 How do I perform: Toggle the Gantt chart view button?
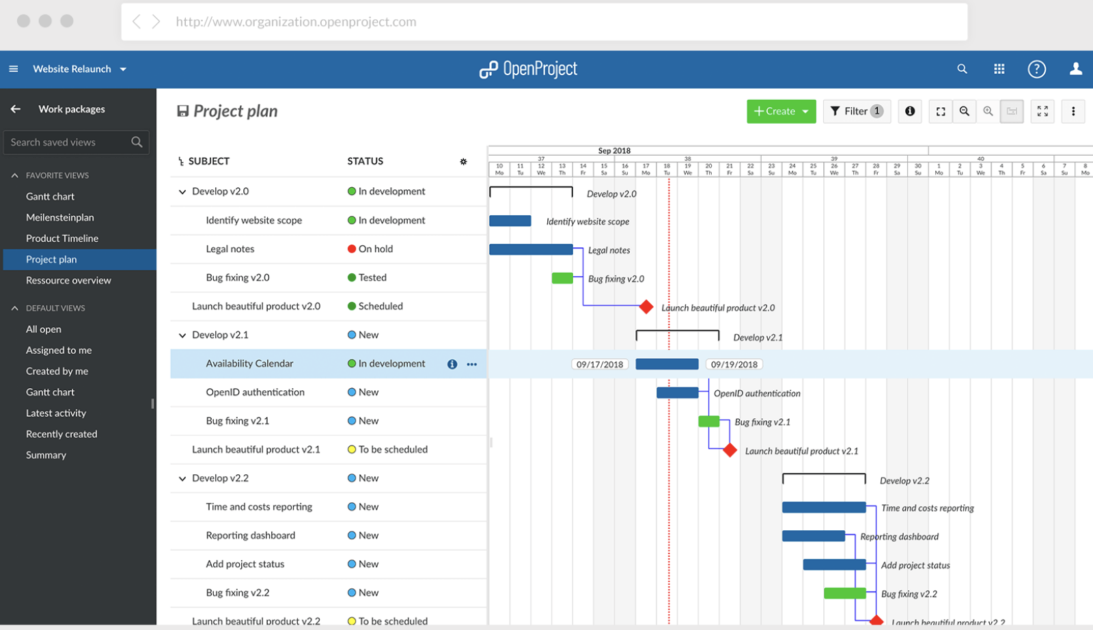coord(1012,111)
